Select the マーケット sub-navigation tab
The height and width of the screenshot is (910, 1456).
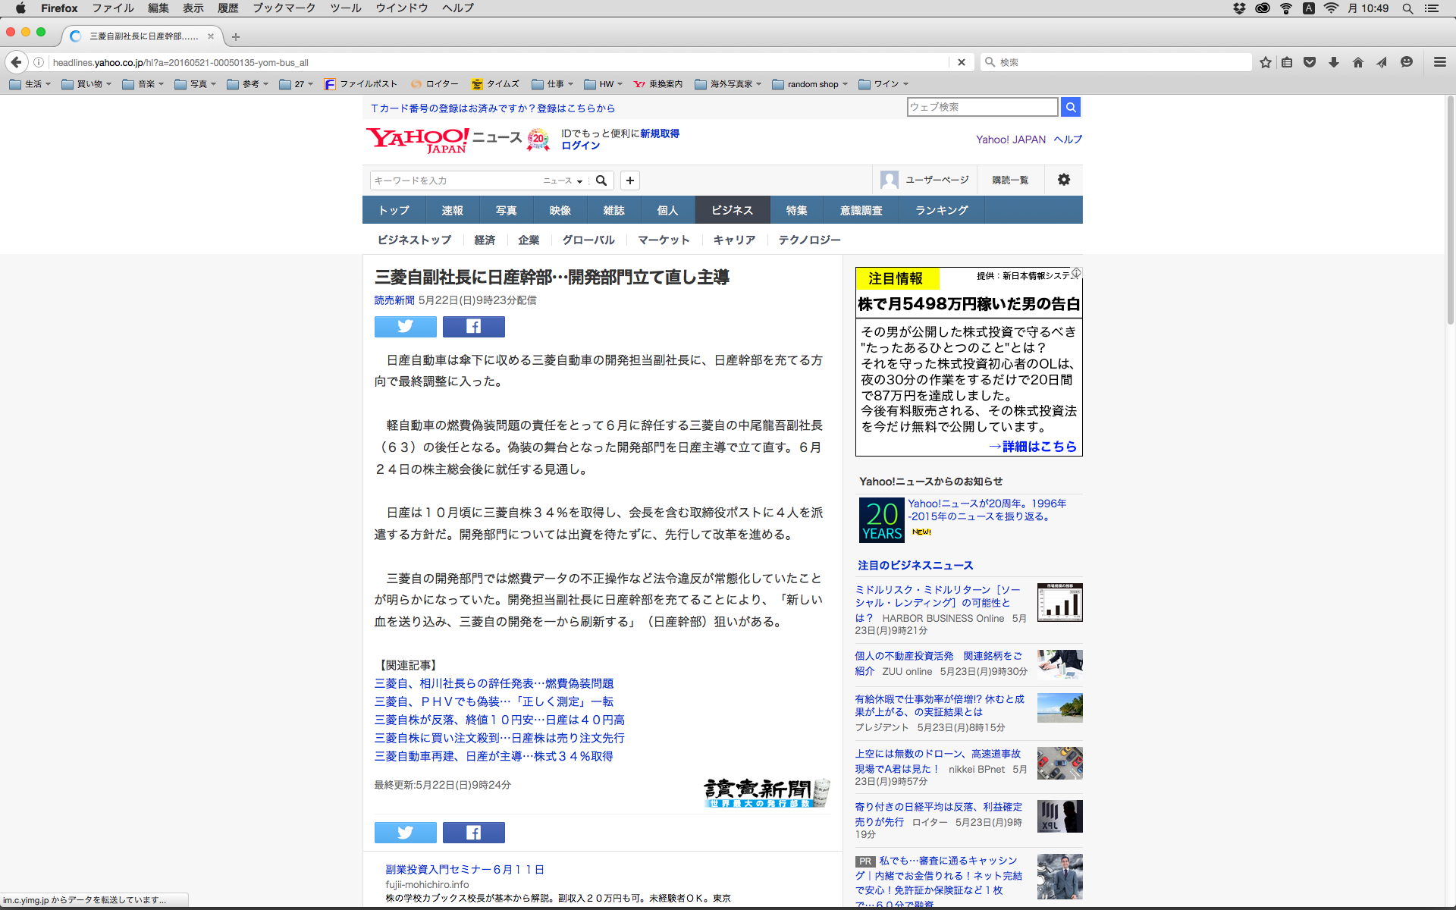tap(663, 240)
